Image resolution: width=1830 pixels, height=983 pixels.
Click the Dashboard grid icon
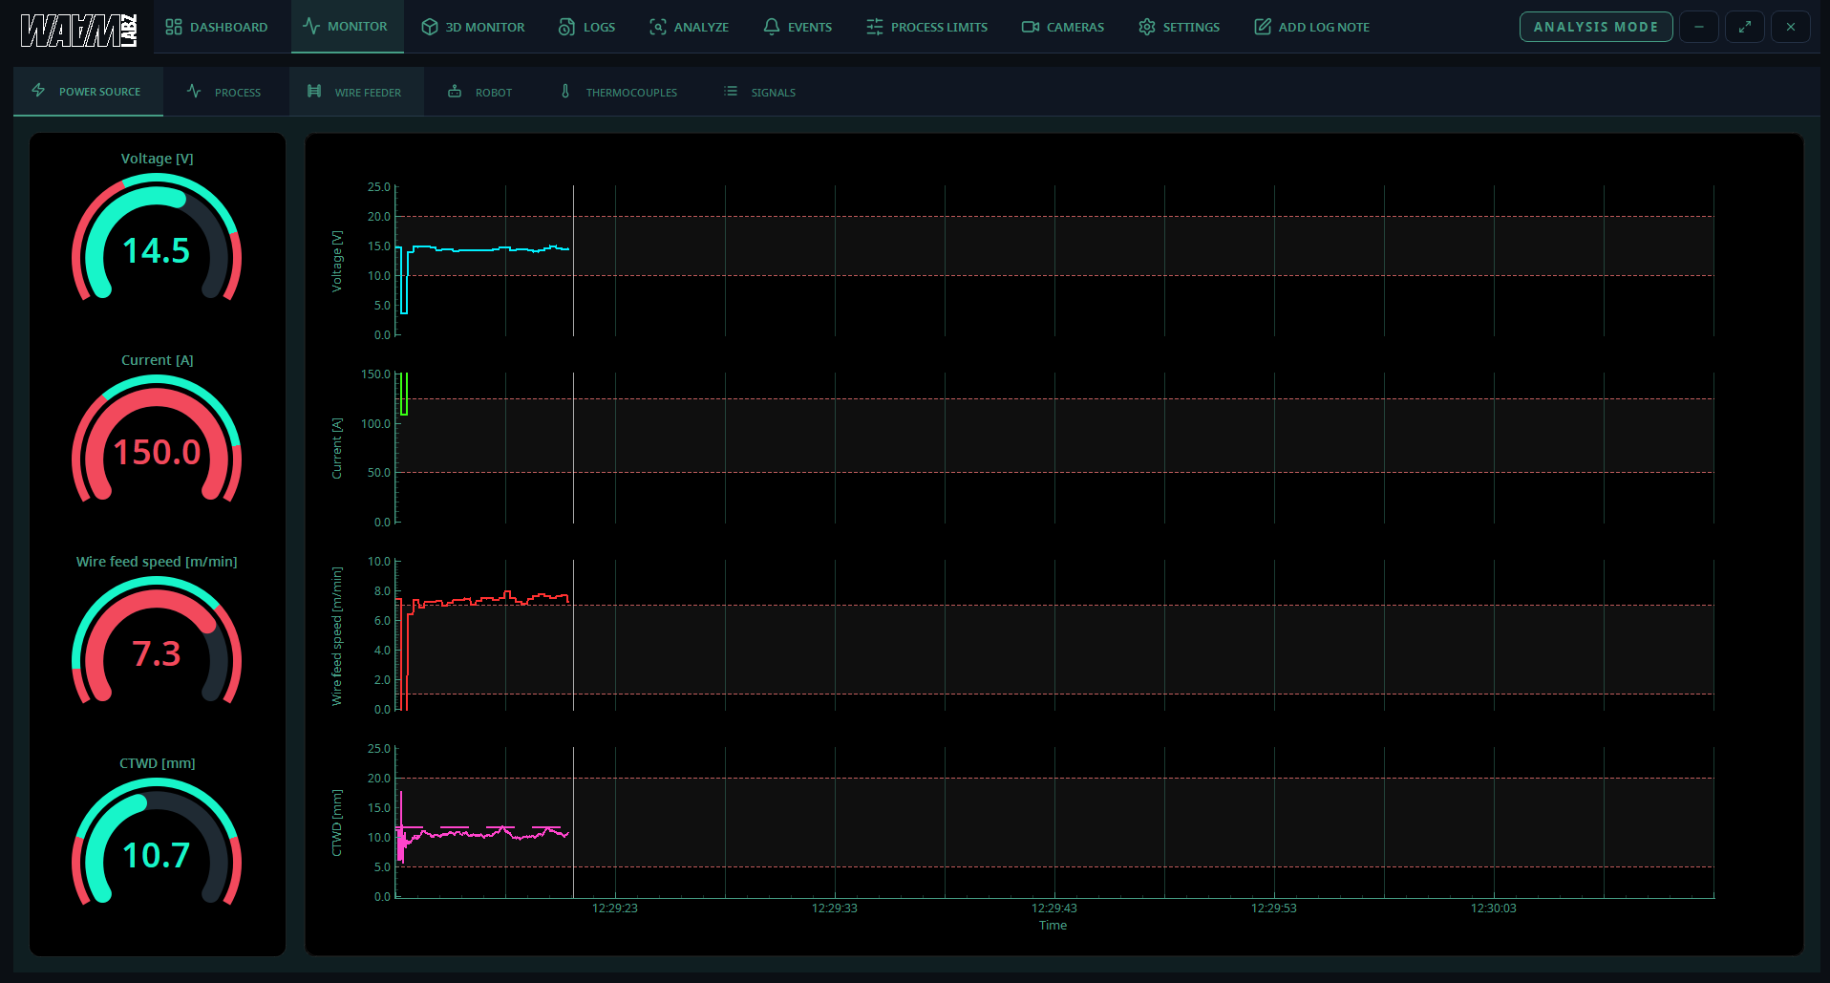[x=174, y=27]
